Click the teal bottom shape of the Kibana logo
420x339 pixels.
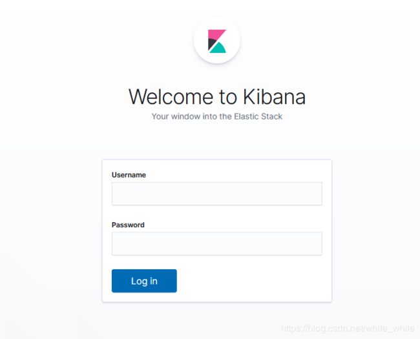pyautogui.click(x=218, y=48)
